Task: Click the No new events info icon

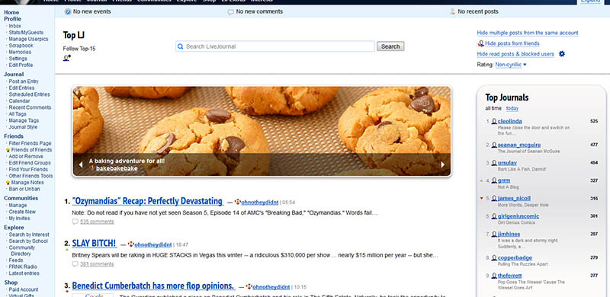Action: pyautogui.click(x=68, y=11)
